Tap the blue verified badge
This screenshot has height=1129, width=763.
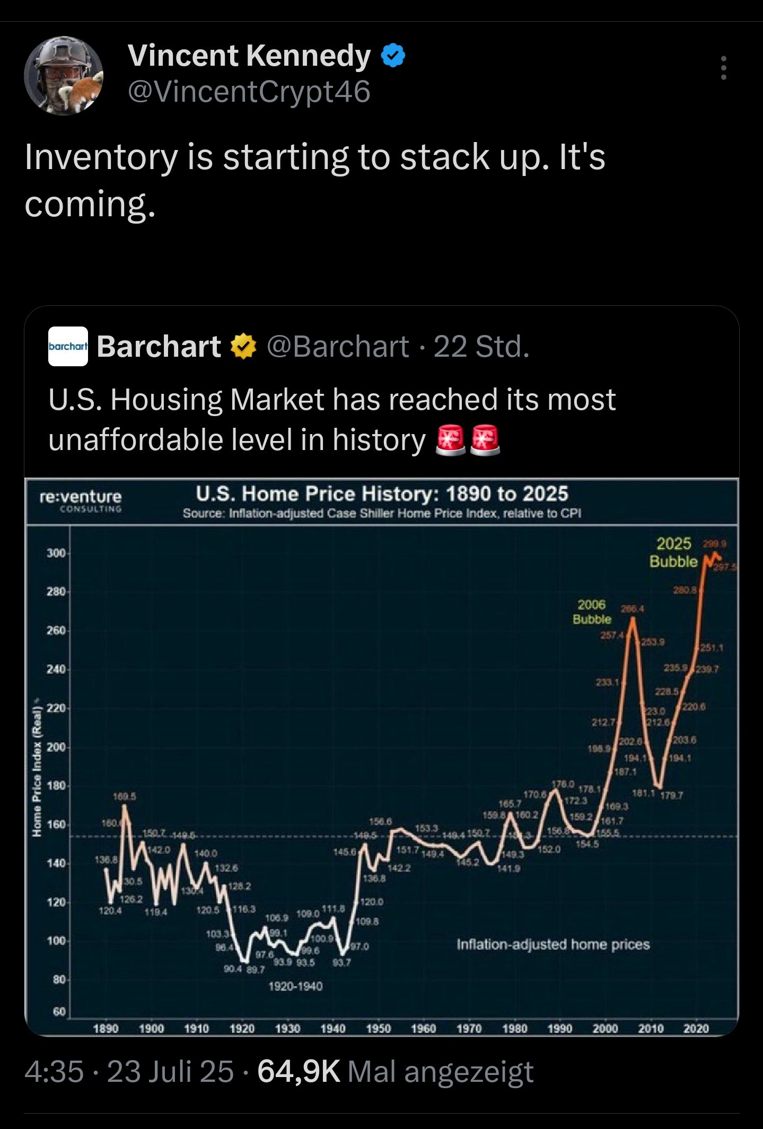point(393,56)
